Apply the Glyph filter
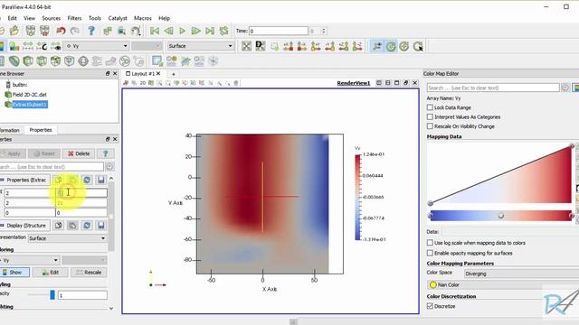 [x=83, y=60]
